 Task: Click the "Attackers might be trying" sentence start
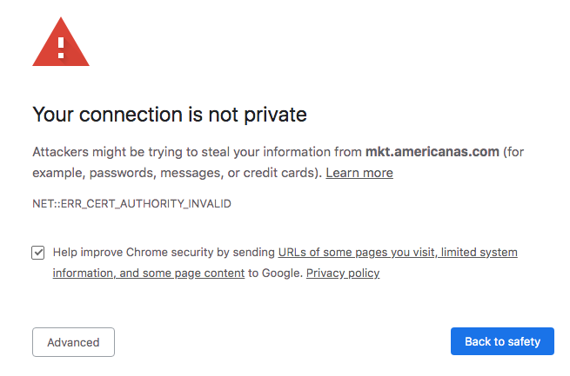[x=96, y=151]
